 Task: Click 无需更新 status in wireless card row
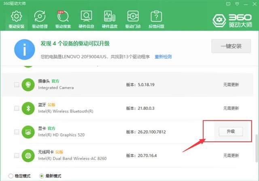pyautogui.click(x=231, y=155)
